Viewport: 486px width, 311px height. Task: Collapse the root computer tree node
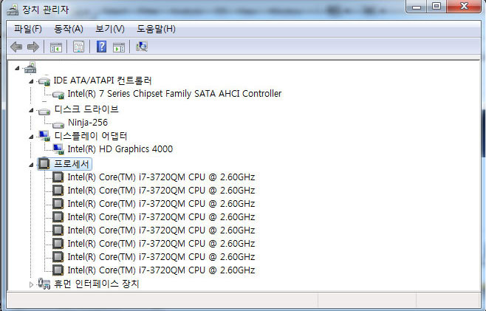(17, 68)
